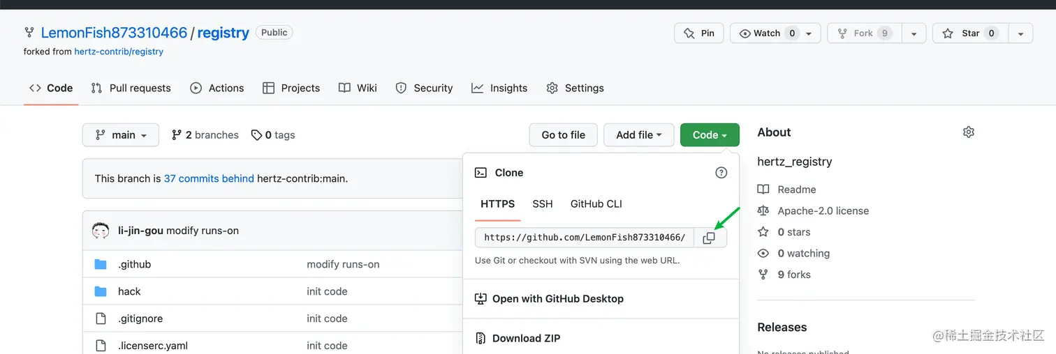Open the .gitignore file
Screen dimensions: 1056x354
pos(140,318)
